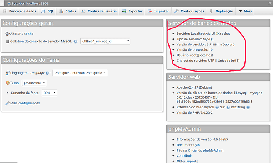Image resolution: width=273 pixels, height=163 pixels.
Task: Click the database icon beside Bancos de dados
Action: point(5,11)
